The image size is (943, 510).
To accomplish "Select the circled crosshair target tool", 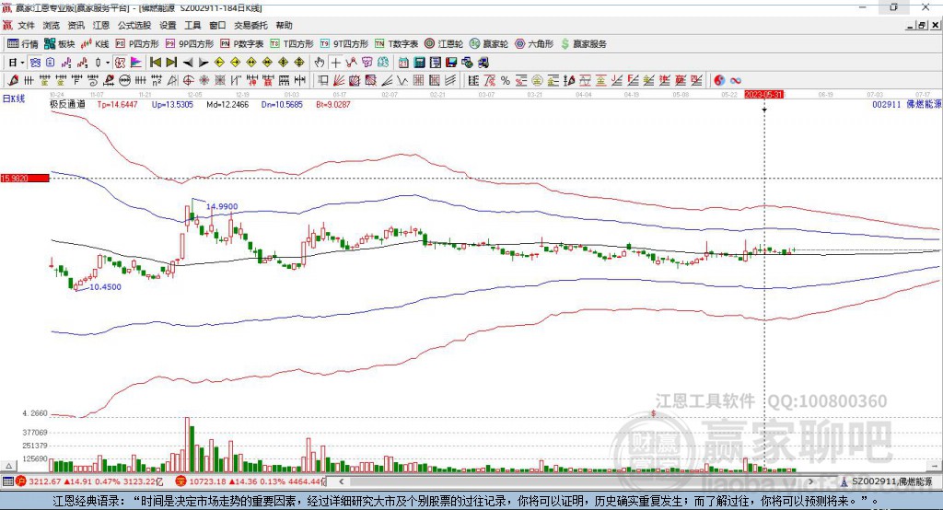I will coord(188,80).
